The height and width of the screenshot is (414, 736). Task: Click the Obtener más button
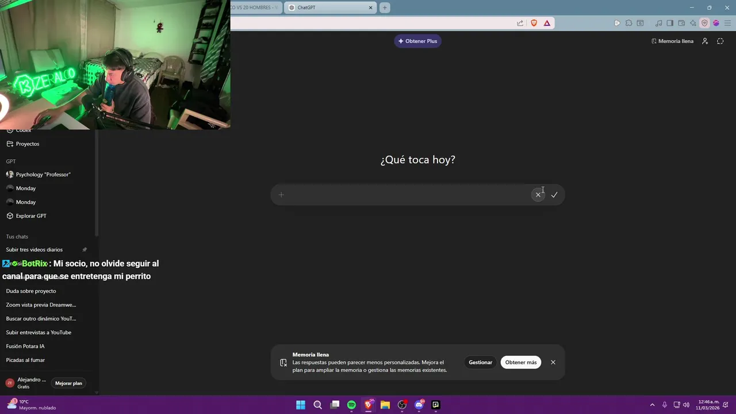(521, 362)
